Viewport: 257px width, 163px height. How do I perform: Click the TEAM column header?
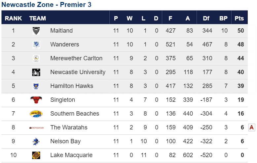(38, 18)
